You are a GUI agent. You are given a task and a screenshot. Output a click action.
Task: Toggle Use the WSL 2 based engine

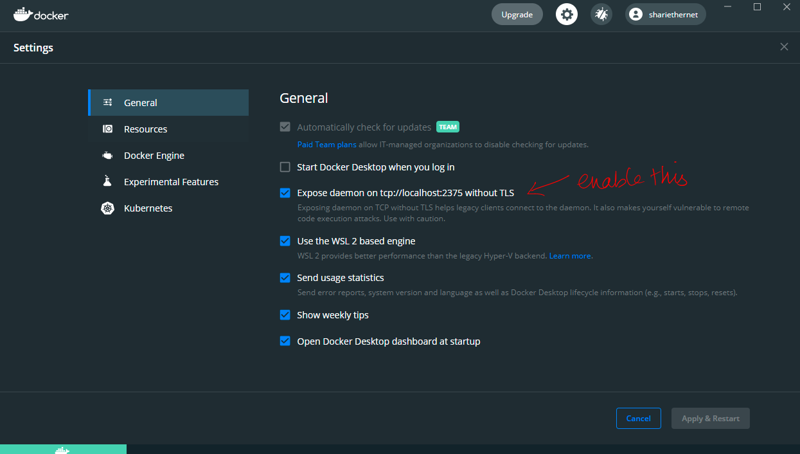pyautogui.click(x=285, y=241)
